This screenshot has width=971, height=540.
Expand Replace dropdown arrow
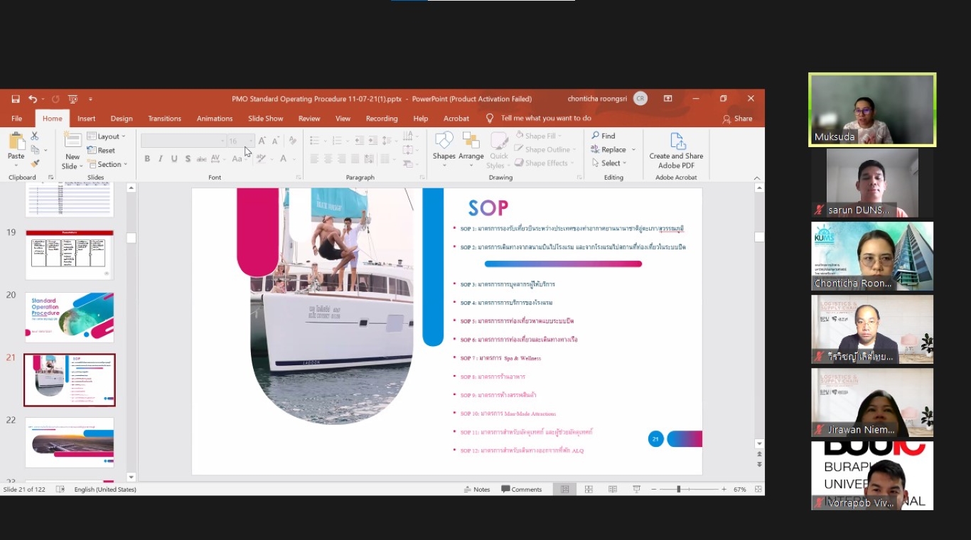tap(633, 150)
